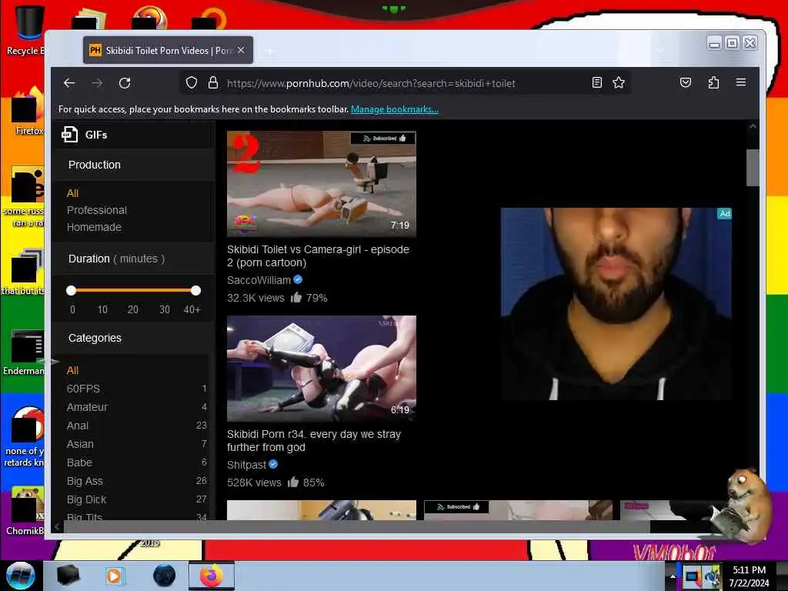Open the media player taskbar icon
Image resolution: width=788 pixels, height=591 pixels.
click(115, 576)
